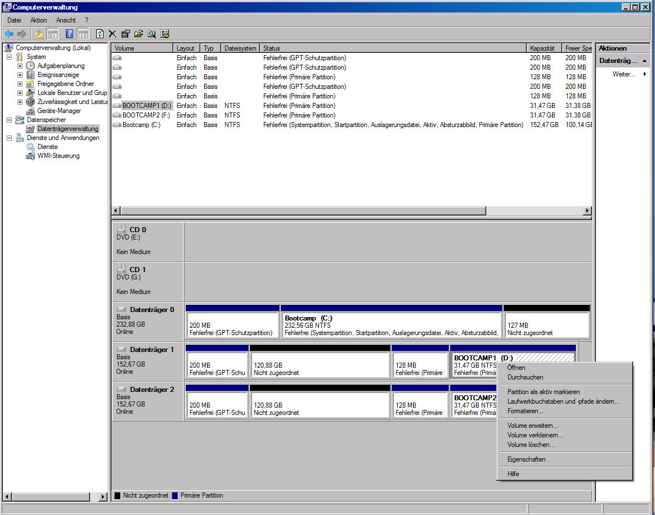Collapse the Dienste und Anwendungen node
The height and width of the screenshot is (515, 655).
[9, 138]
